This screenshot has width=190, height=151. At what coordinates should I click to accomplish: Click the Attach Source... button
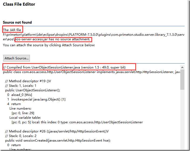tap(16, 58)
